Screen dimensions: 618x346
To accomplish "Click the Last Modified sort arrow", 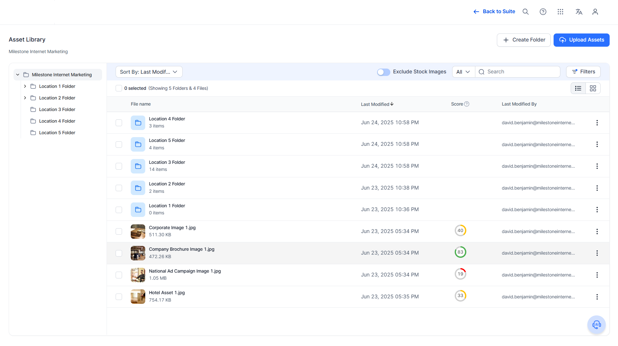I will [392, 104].
